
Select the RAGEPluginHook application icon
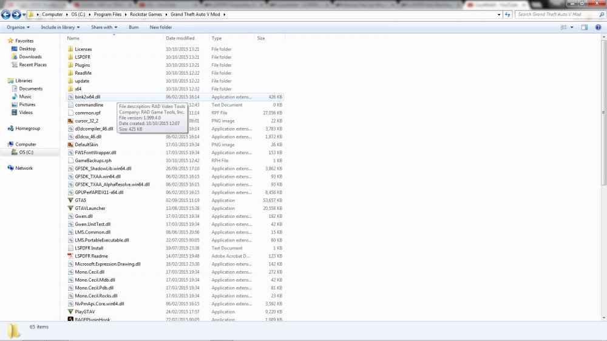click(70, 319)
